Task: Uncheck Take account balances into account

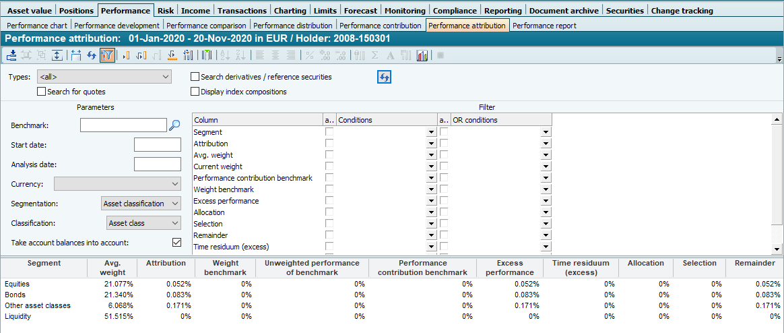Action: click(x=177, y=242)
